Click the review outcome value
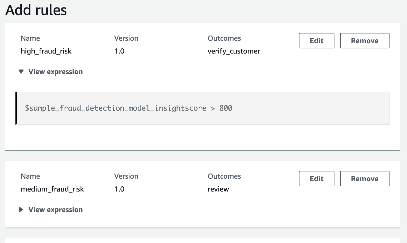407x243 pixels. pyautogui.click(x=218, y=189)
